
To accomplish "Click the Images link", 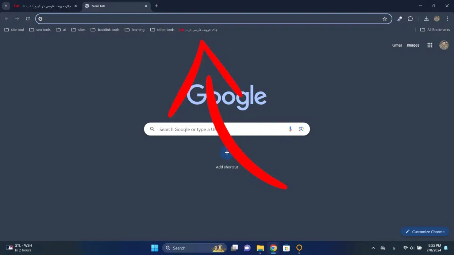I will click(413, 45).
